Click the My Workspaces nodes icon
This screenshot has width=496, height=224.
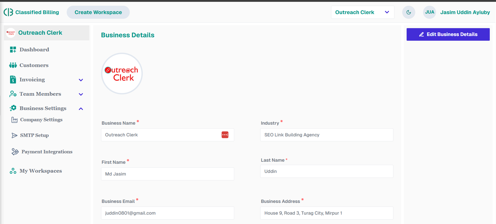pos(13,171)
